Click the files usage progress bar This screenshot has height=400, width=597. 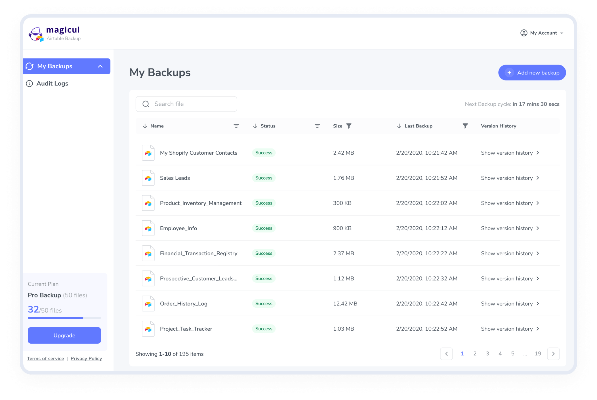point(64,318)
